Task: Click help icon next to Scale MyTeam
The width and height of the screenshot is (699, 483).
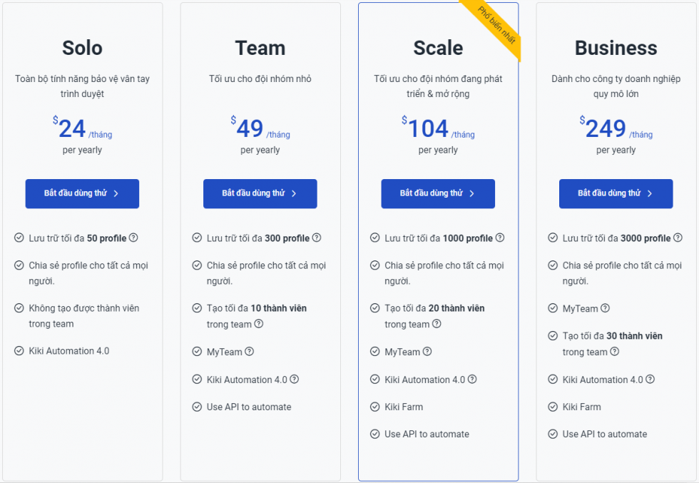Action: [427, 352]
